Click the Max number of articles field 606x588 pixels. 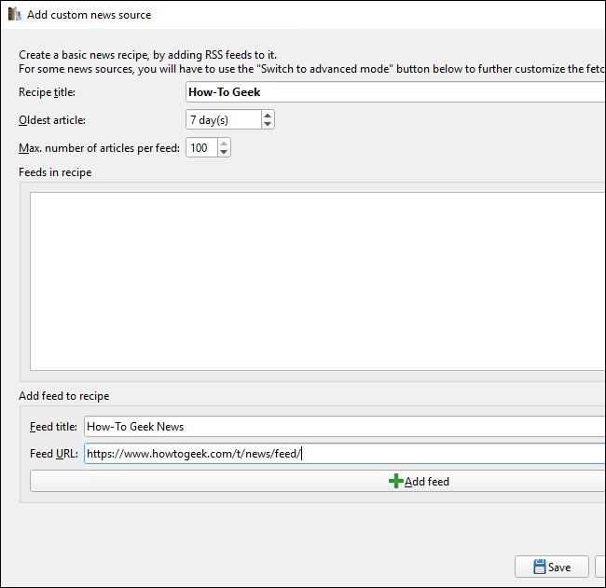pyautogui.click(x=201, y=147)
